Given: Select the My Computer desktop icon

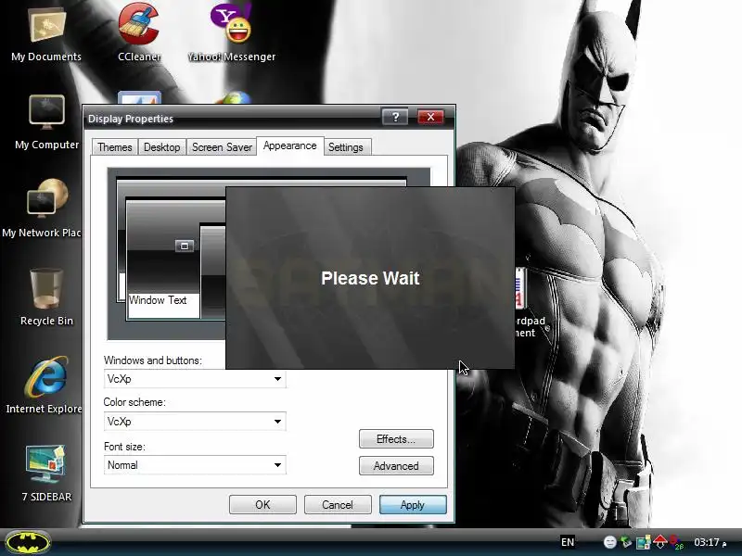Looking at the screenshot, I should pyautogui.click(x=46, y=122).
